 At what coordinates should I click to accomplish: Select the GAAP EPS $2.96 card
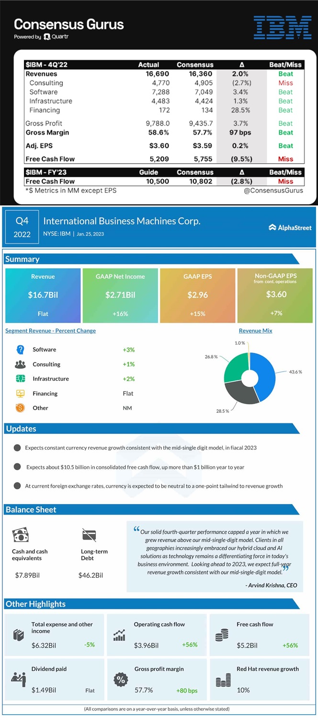point(197,295)
